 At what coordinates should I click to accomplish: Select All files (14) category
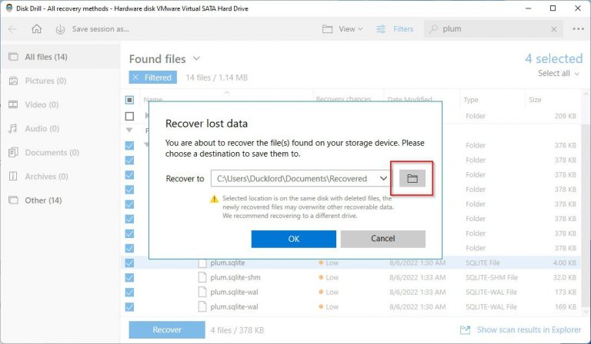coord(60,57)
